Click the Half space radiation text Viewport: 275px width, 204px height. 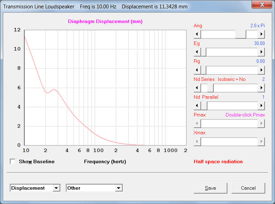(218, 161)
